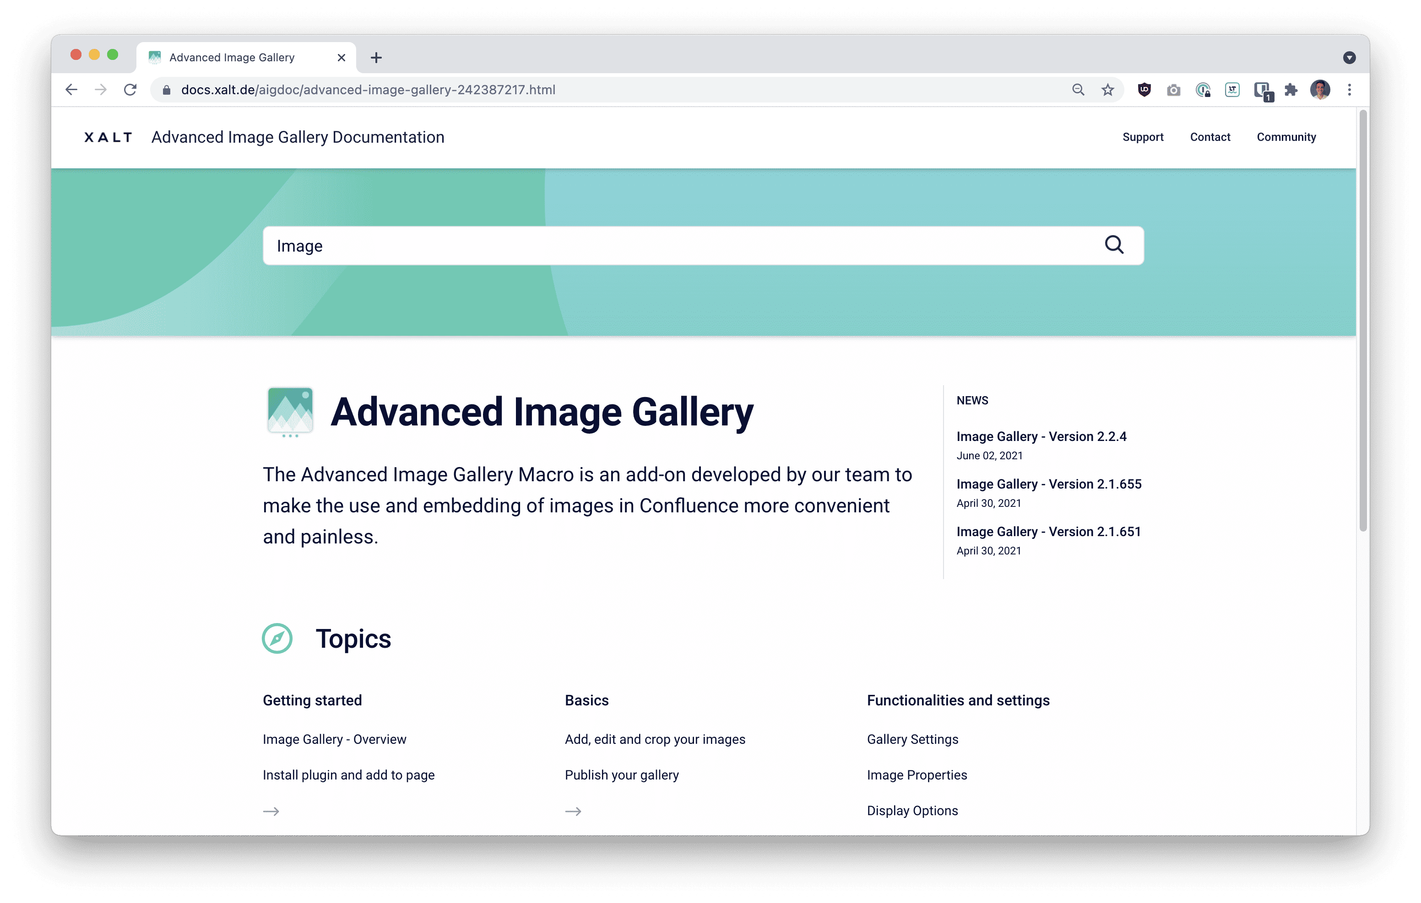The height and width of the screenshot is (903, 1421).
Task: Click the XALT logo
Action: (x=108, y=137)
